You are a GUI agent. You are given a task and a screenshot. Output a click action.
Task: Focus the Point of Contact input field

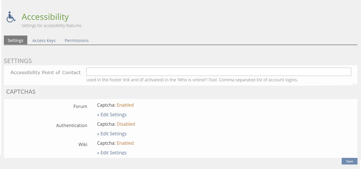(x=218, y=72)
